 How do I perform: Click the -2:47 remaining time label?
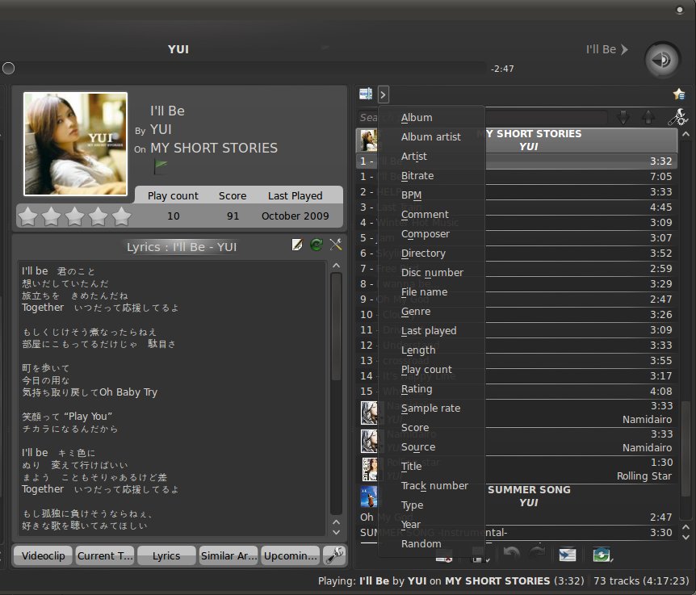(x=502, y=69)
